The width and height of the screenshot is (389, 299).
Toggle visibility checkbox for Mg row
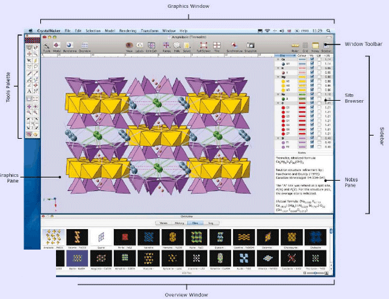point(312,77)
